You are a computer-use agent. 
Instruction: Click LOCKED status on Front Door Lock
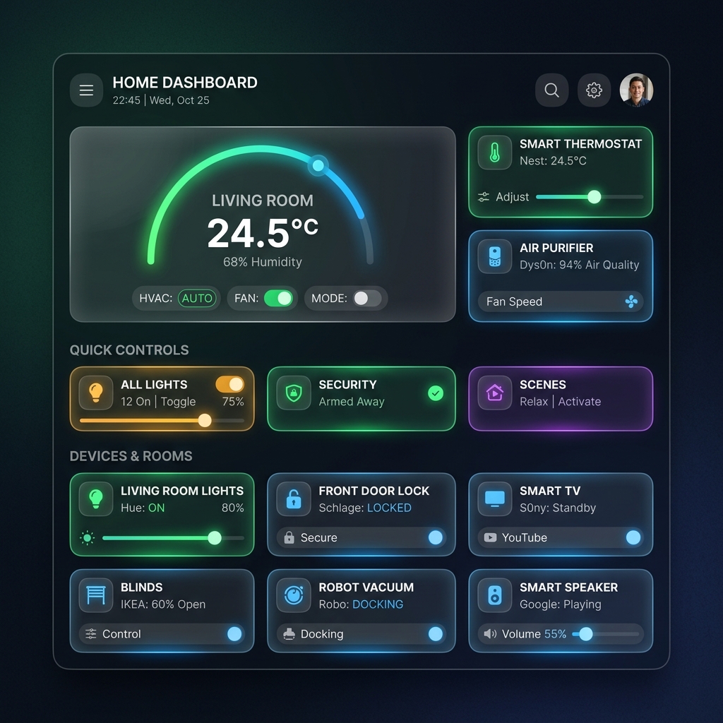(x=389, y=508)
